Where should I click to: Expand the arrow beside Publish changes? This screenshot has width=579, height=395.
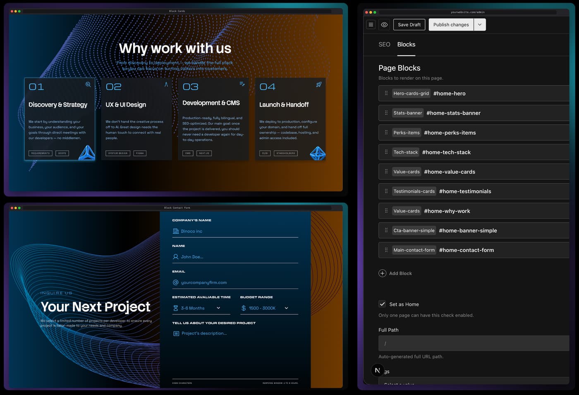point(480,25)
